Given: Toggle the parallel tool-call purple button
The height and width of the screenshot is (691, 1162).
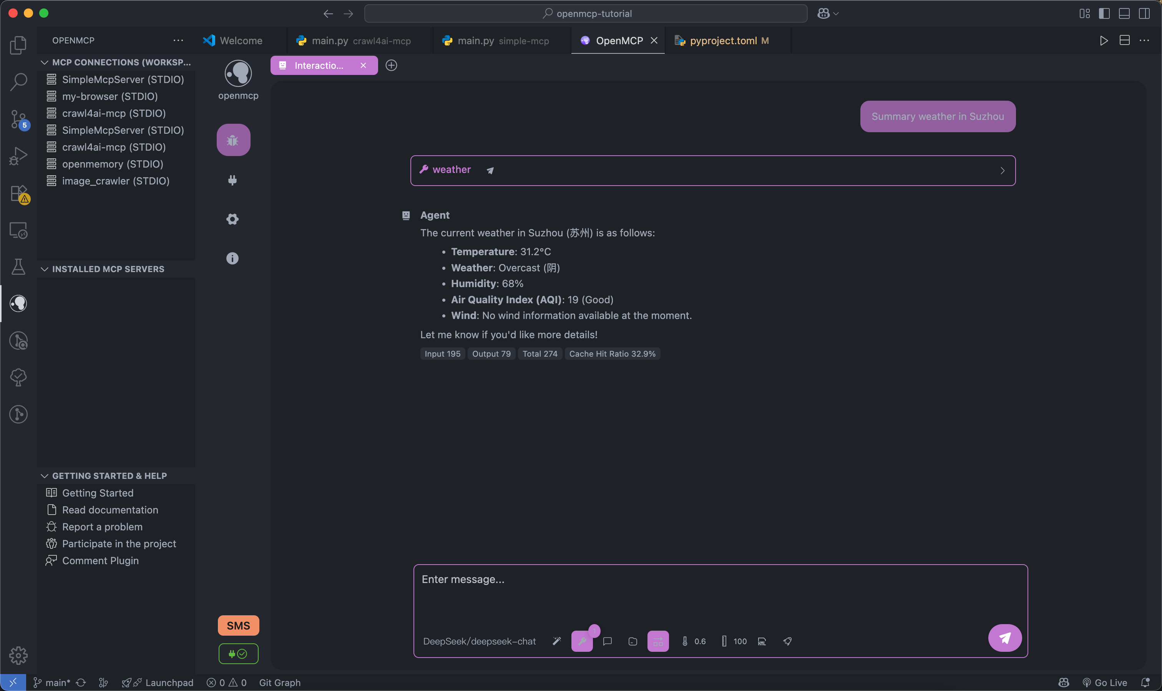Looking at the screenshot, I should coord(658,641).
